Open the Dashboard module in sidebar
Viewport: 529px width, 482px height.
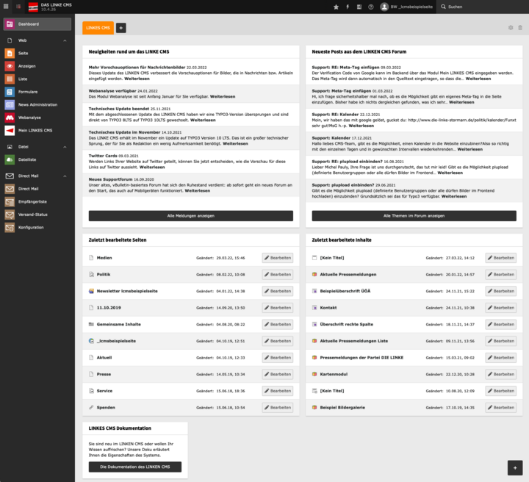click(x=37, y=24)
